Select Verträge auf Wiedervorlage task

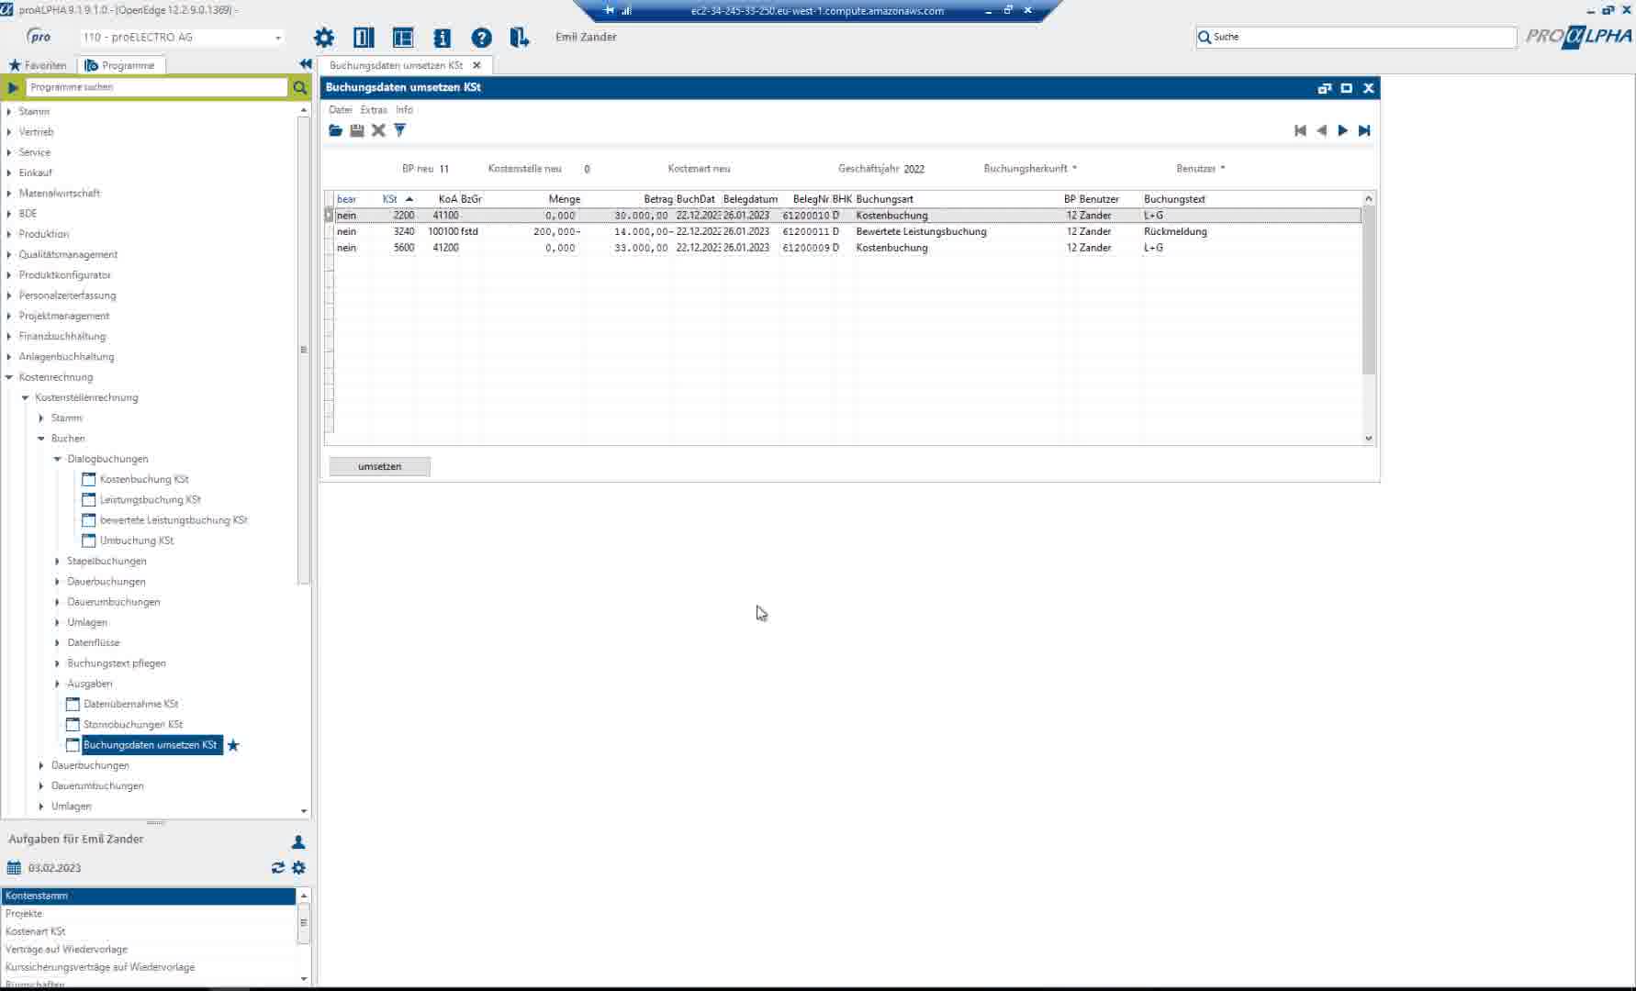(149, 950)
